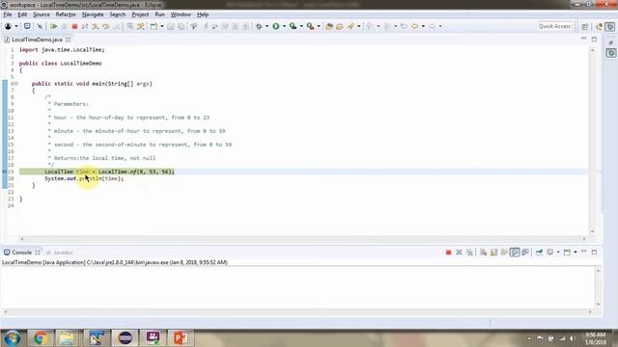Click the Disconnect icon next to Terminate
Viewport: 618px width, 347px height.
[x=85, y=26]
